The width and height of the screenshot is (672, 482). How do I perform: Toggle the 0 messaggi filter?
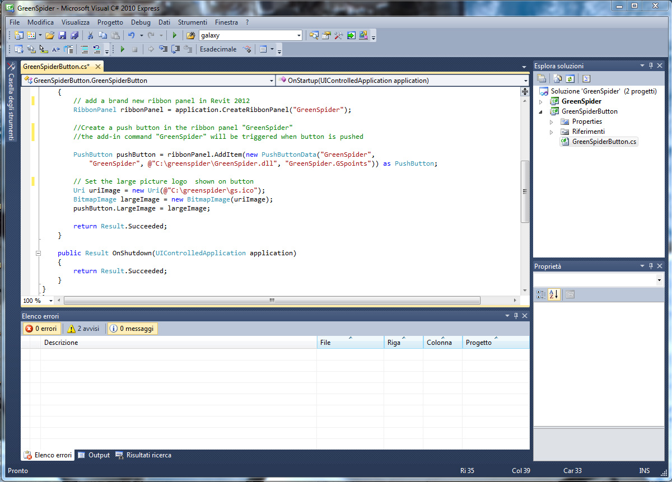point(132,329)
